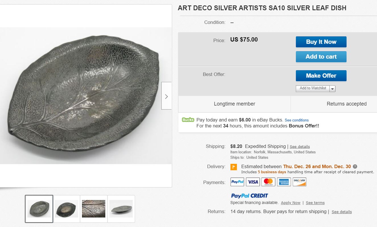Open shipping See details link
Screen dimensions: 377x227
300,146
